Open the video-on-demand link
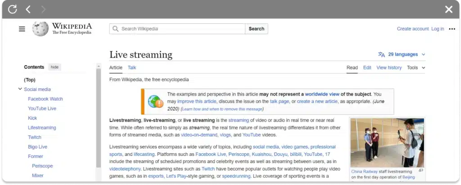Screen dimensions: 461x185 199,135
